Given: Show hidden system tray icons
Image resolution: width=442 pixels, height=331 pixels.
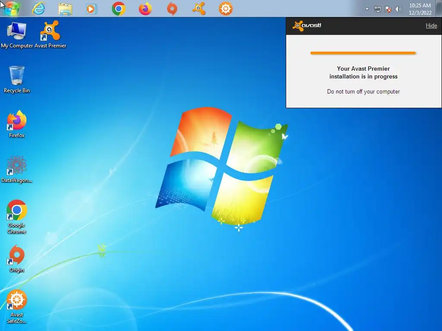Looking at the screenshot, I should pyautogui.click(x=367, y=9).
